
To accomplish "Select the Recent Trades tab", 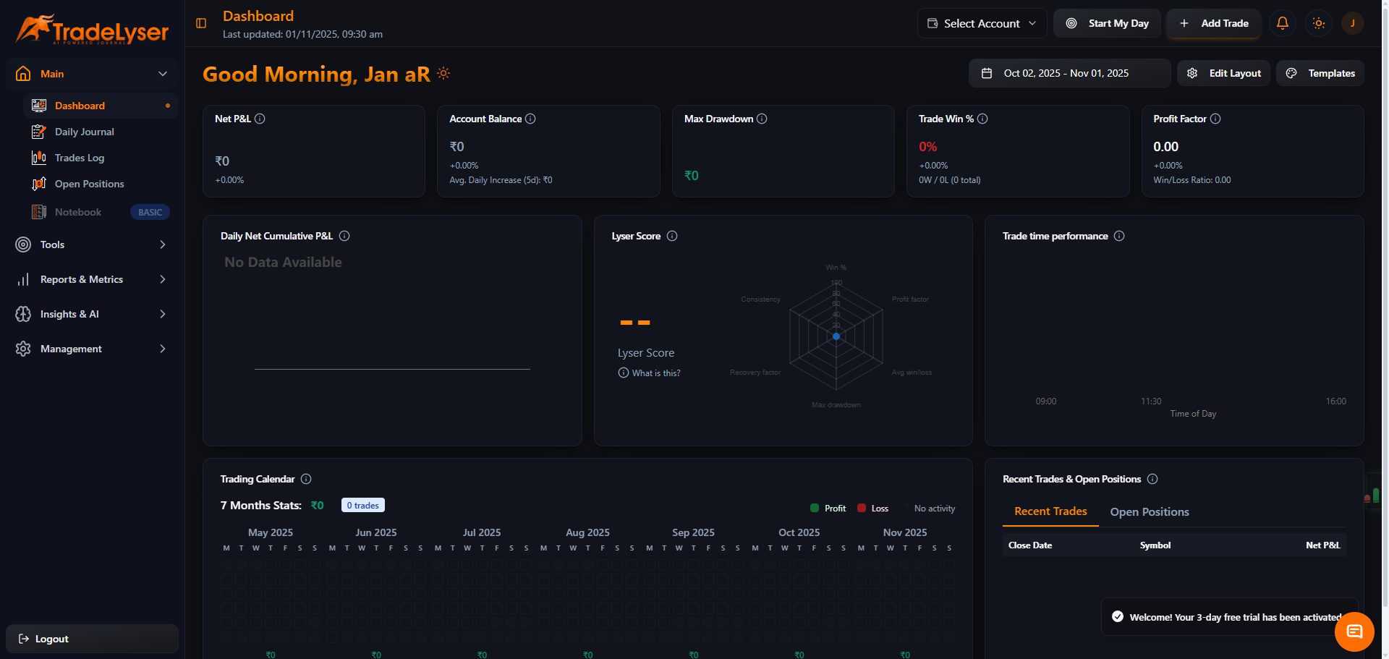I will pos(1050,512).
